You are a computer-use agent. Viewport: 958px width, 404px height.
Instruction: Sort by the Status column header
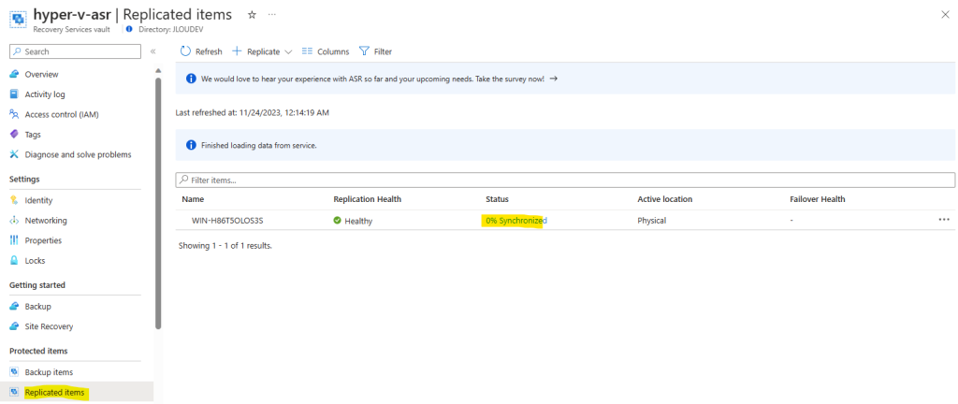tap(498, 199)
